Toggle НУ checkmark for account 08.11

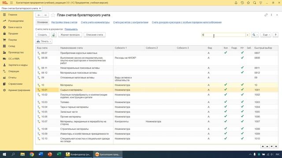242,68
